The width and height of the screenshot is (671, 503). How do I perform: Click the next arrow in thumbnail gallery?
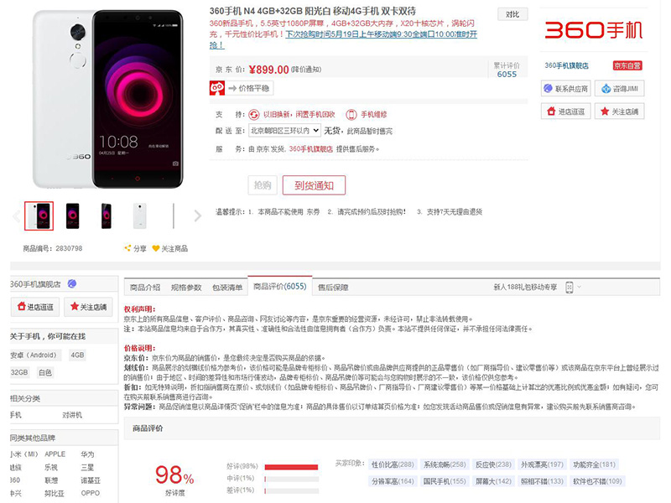[x=197, y=215]
